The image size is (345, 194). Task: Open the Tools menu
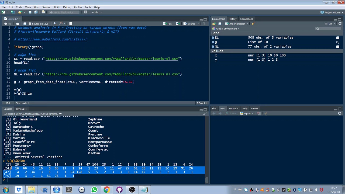88,7
